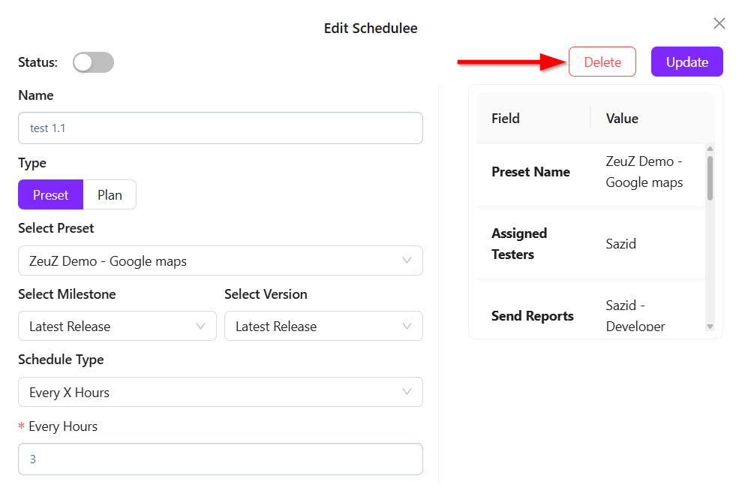Click the chevron in Schedule Type box
The height and width of the screenshot is (497, 742).
pyautogui.click(x=407, y=393)
